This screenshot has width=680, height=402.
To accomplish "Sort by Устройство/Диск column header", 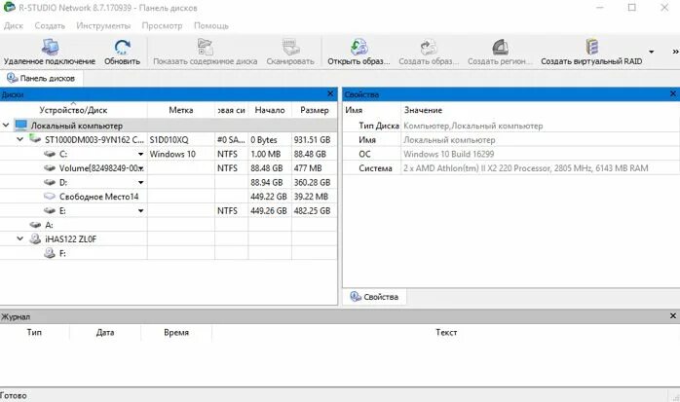I will [x=73, y=110].
